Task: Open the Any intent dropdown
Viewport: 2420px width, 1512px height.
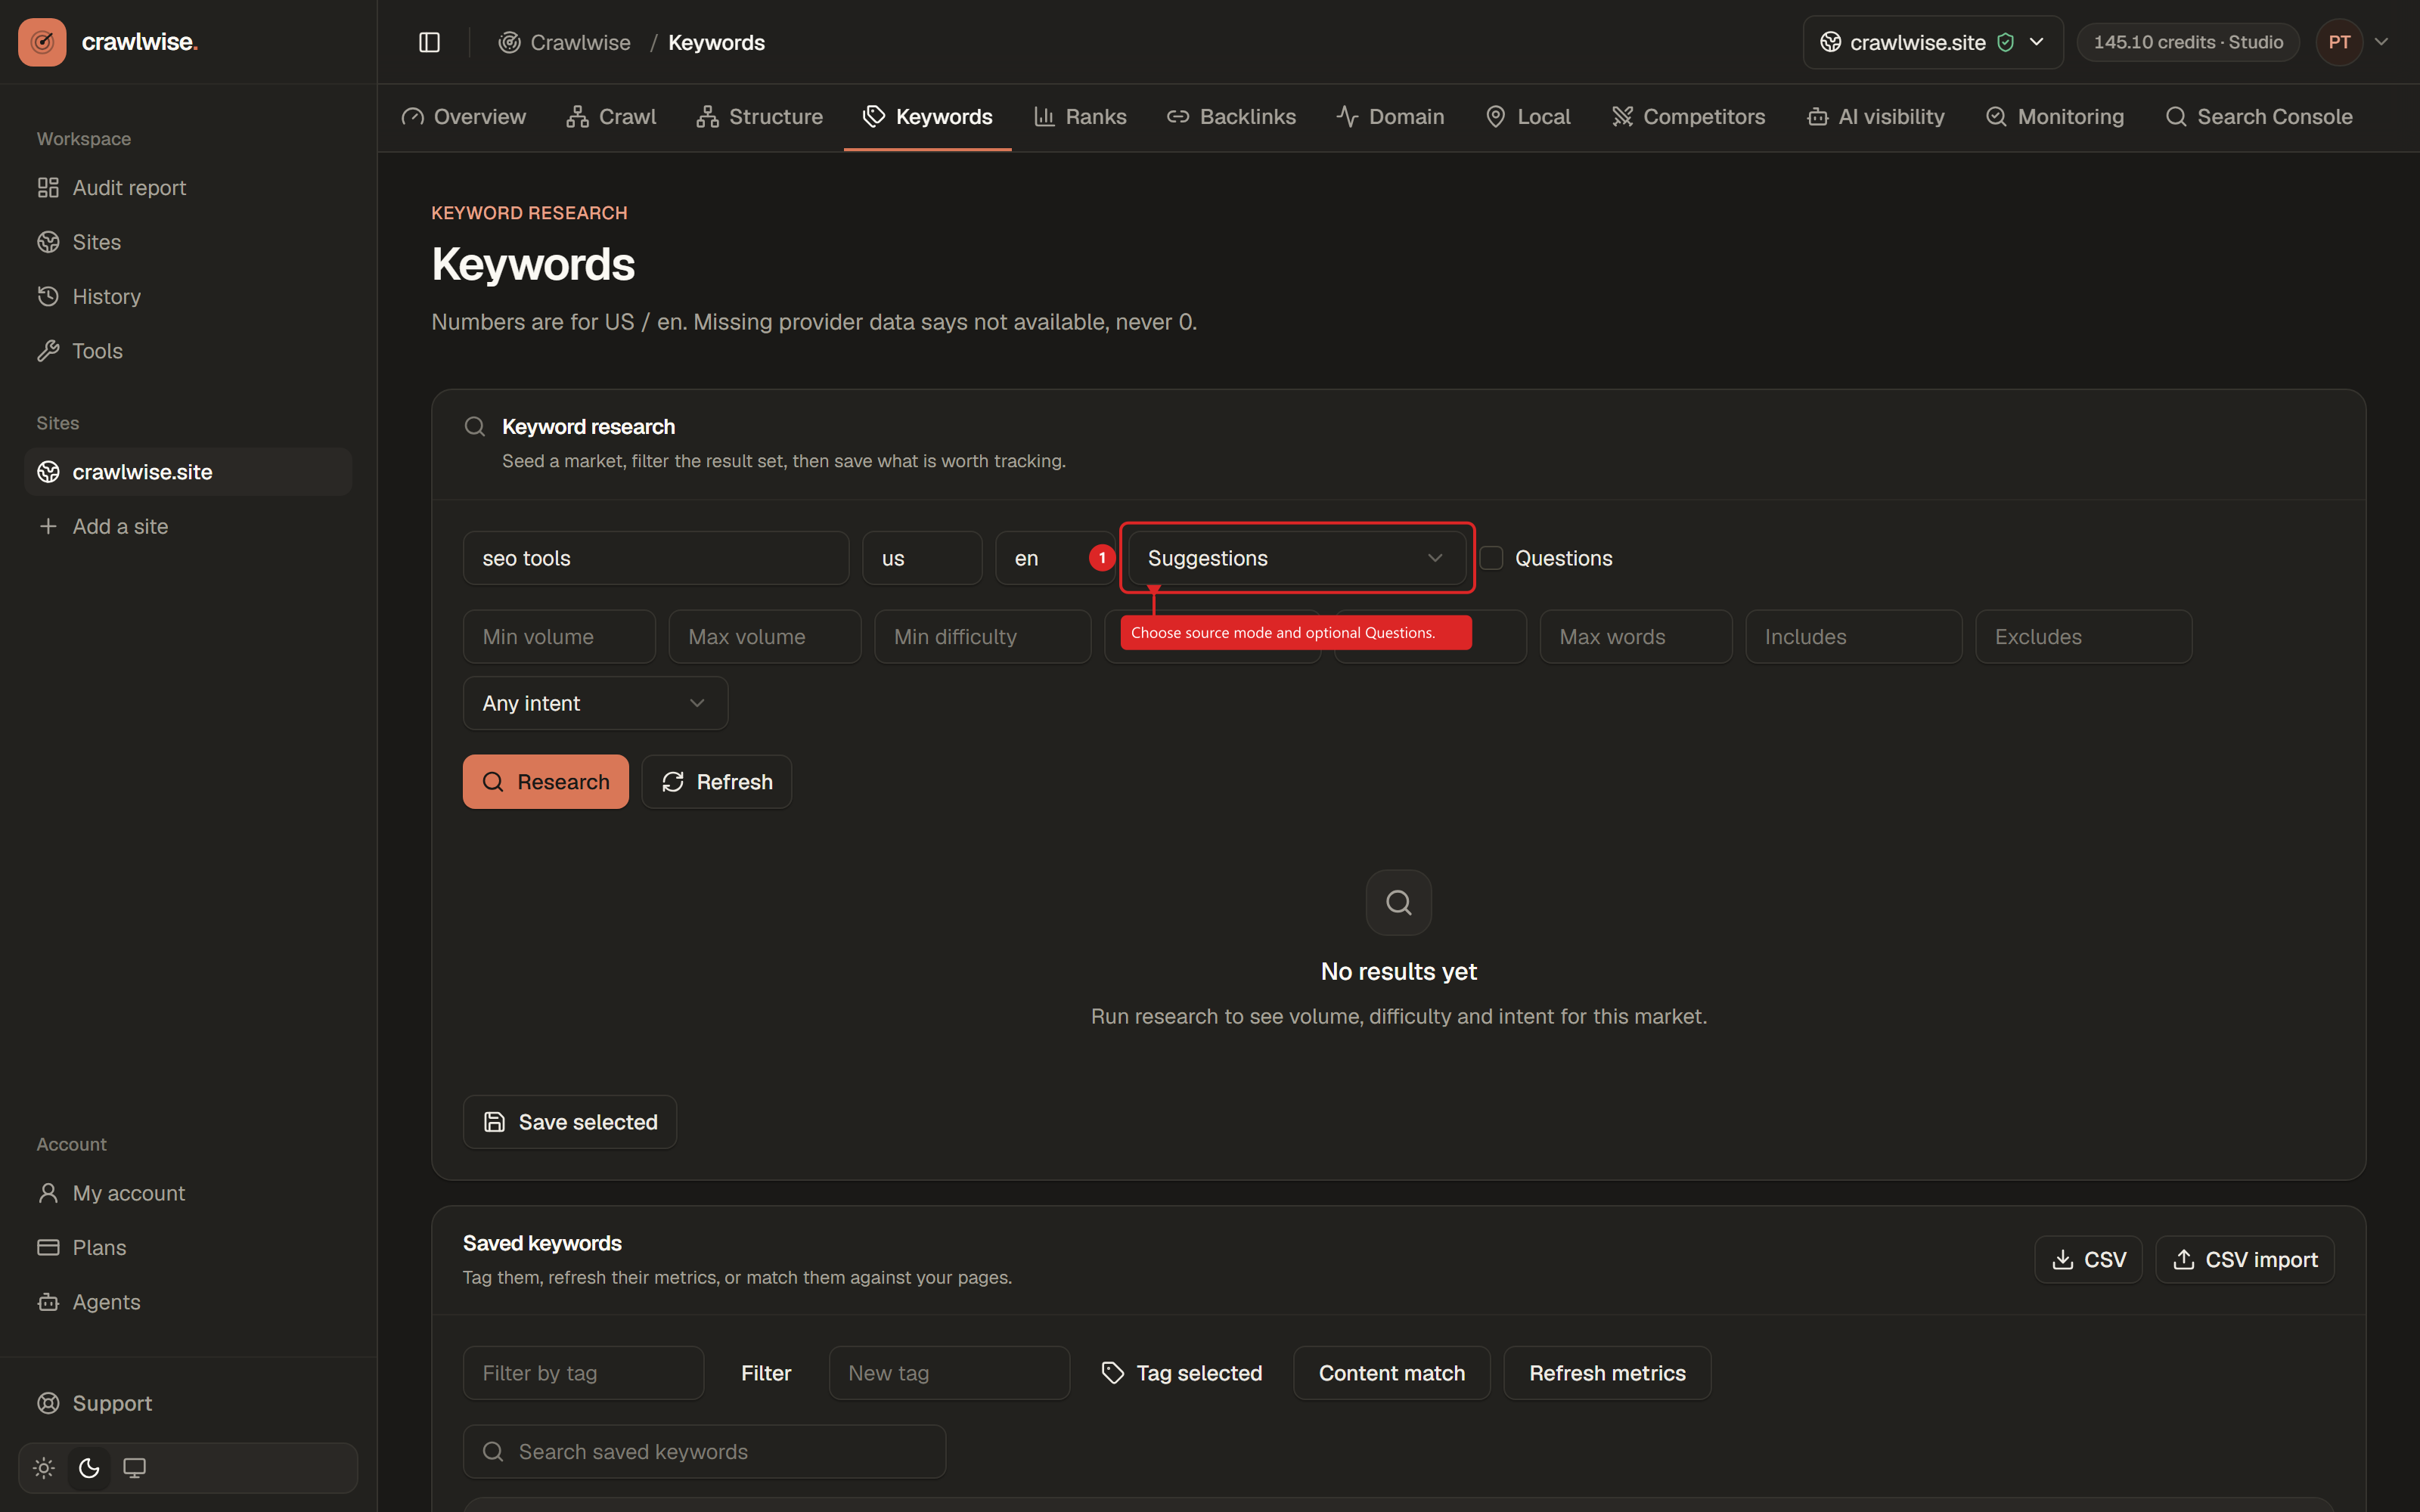Action: [x=595, y=703]
